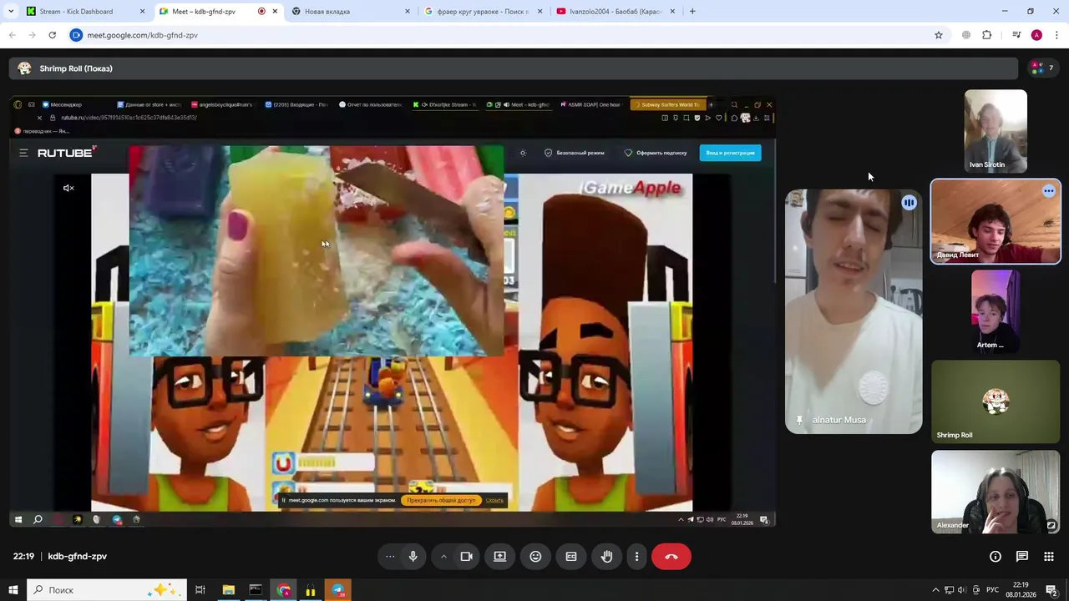The width and height of the screenshot is (1069, 601).
Task: Go back in Chrome
Action: [x=12, y=35]
